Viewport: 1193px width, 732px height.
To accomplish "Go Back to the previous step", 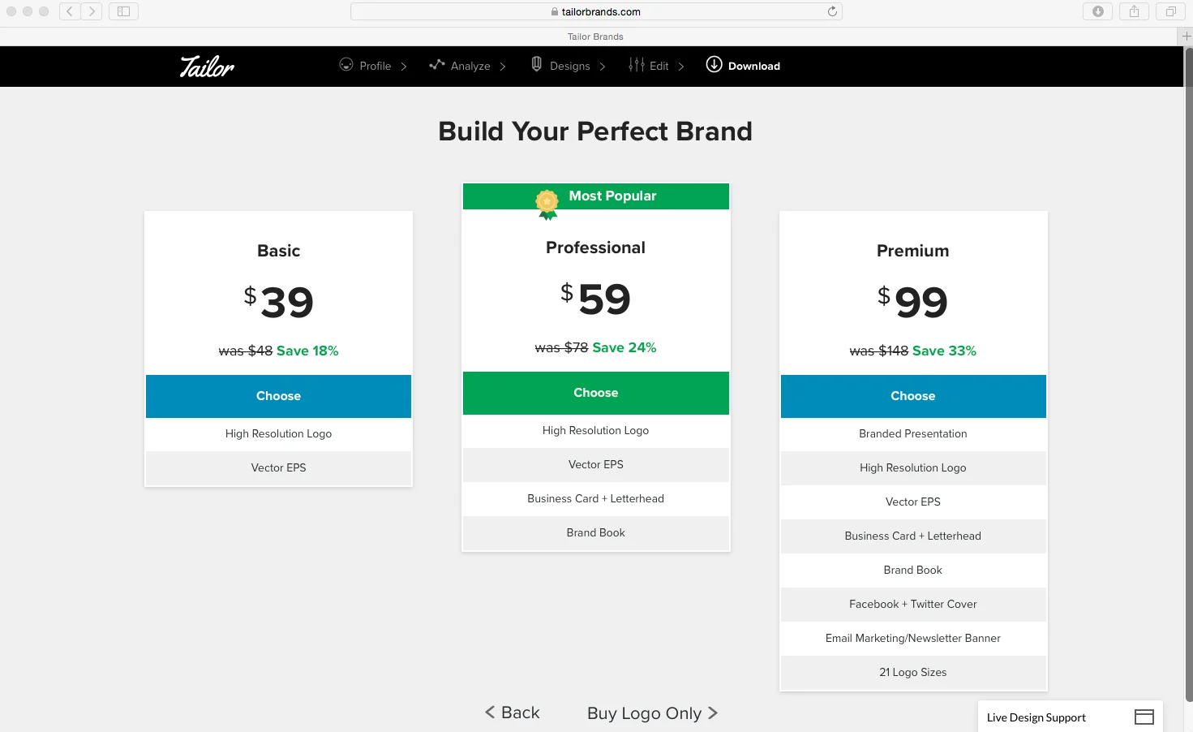I will click(x=513, y=713).
